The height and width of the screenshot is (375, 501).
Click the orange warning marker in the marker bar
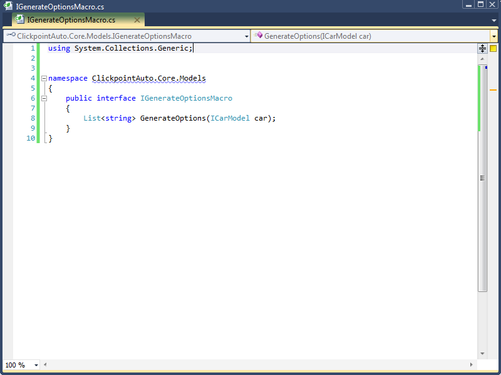pos(493,90)
